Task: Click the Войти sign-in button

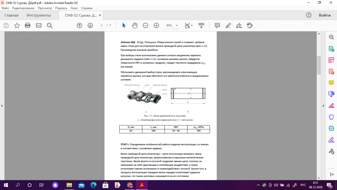Action: coord(325,15)
